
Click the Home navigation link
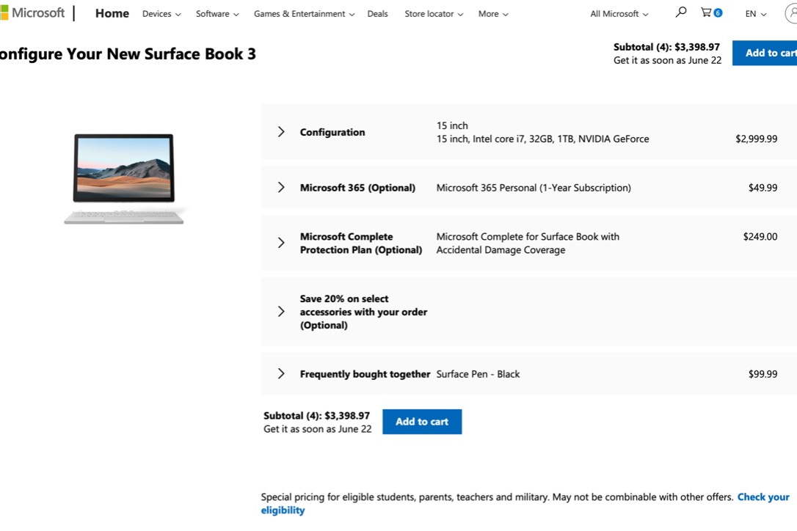click(112, 13)
